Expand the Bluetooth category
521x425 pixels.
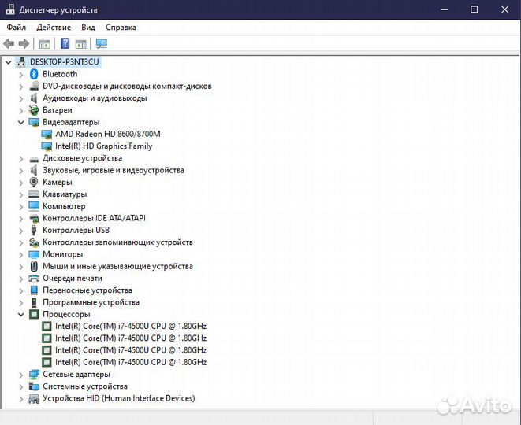pyautogui.click(x=21, y=74)
